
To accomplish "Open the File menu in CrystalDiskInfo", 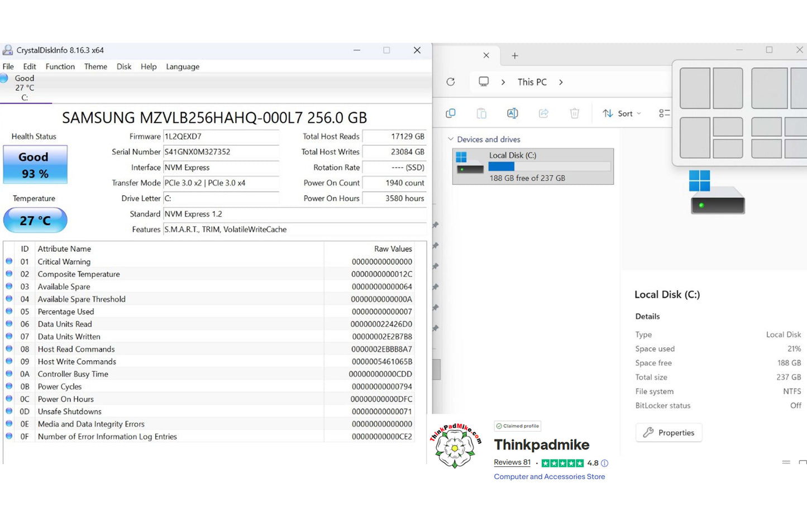I will pos(8,66).
